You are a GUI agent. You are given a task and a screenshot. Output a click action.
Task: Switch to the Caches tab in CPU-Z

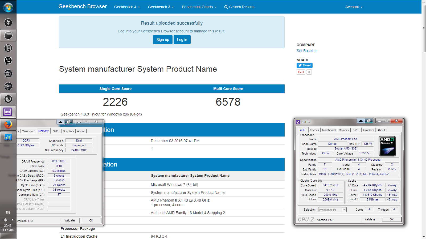click(314, 130)
